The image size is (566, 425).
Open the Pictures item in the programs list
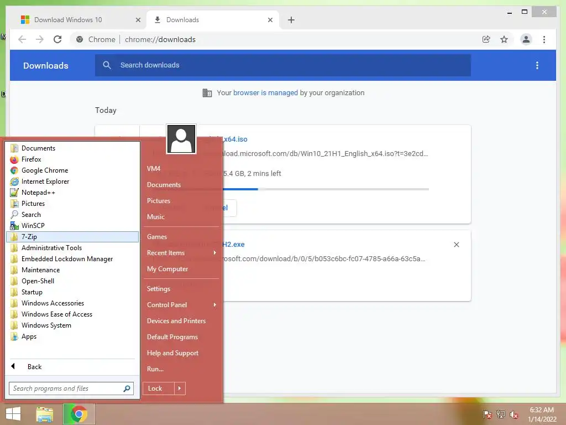coord(72,204)
